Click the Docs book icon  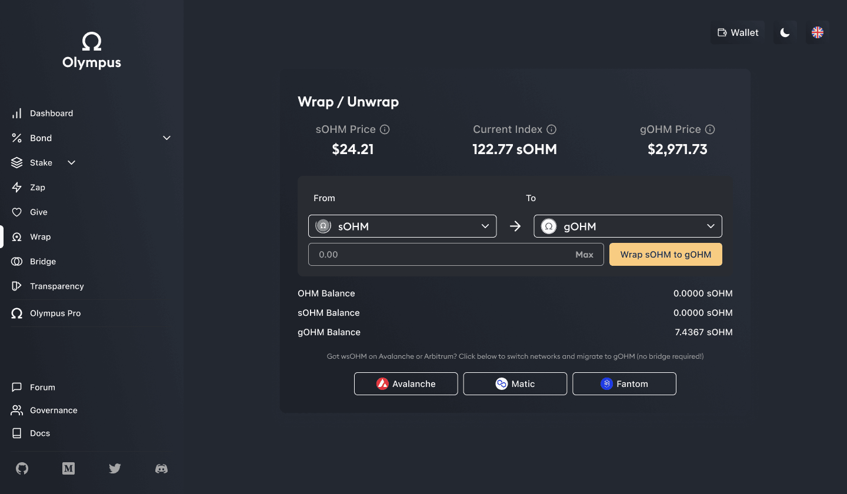[17, 433]
